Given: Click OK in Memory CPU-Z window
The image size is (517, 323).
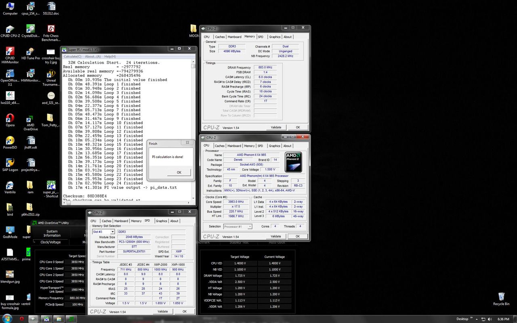Looking at the screenshot, I should coord(298,127).
